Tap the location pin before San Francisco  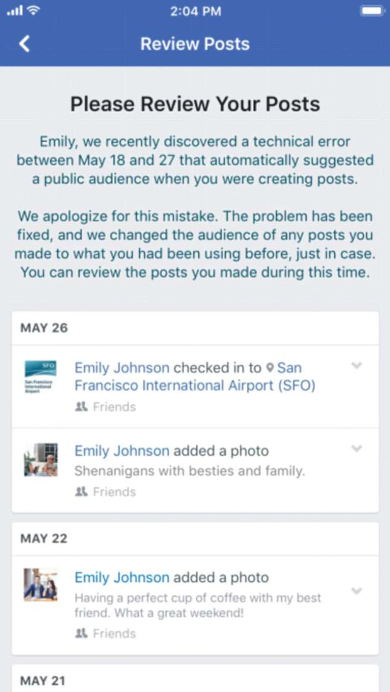(x=270, y=368)
